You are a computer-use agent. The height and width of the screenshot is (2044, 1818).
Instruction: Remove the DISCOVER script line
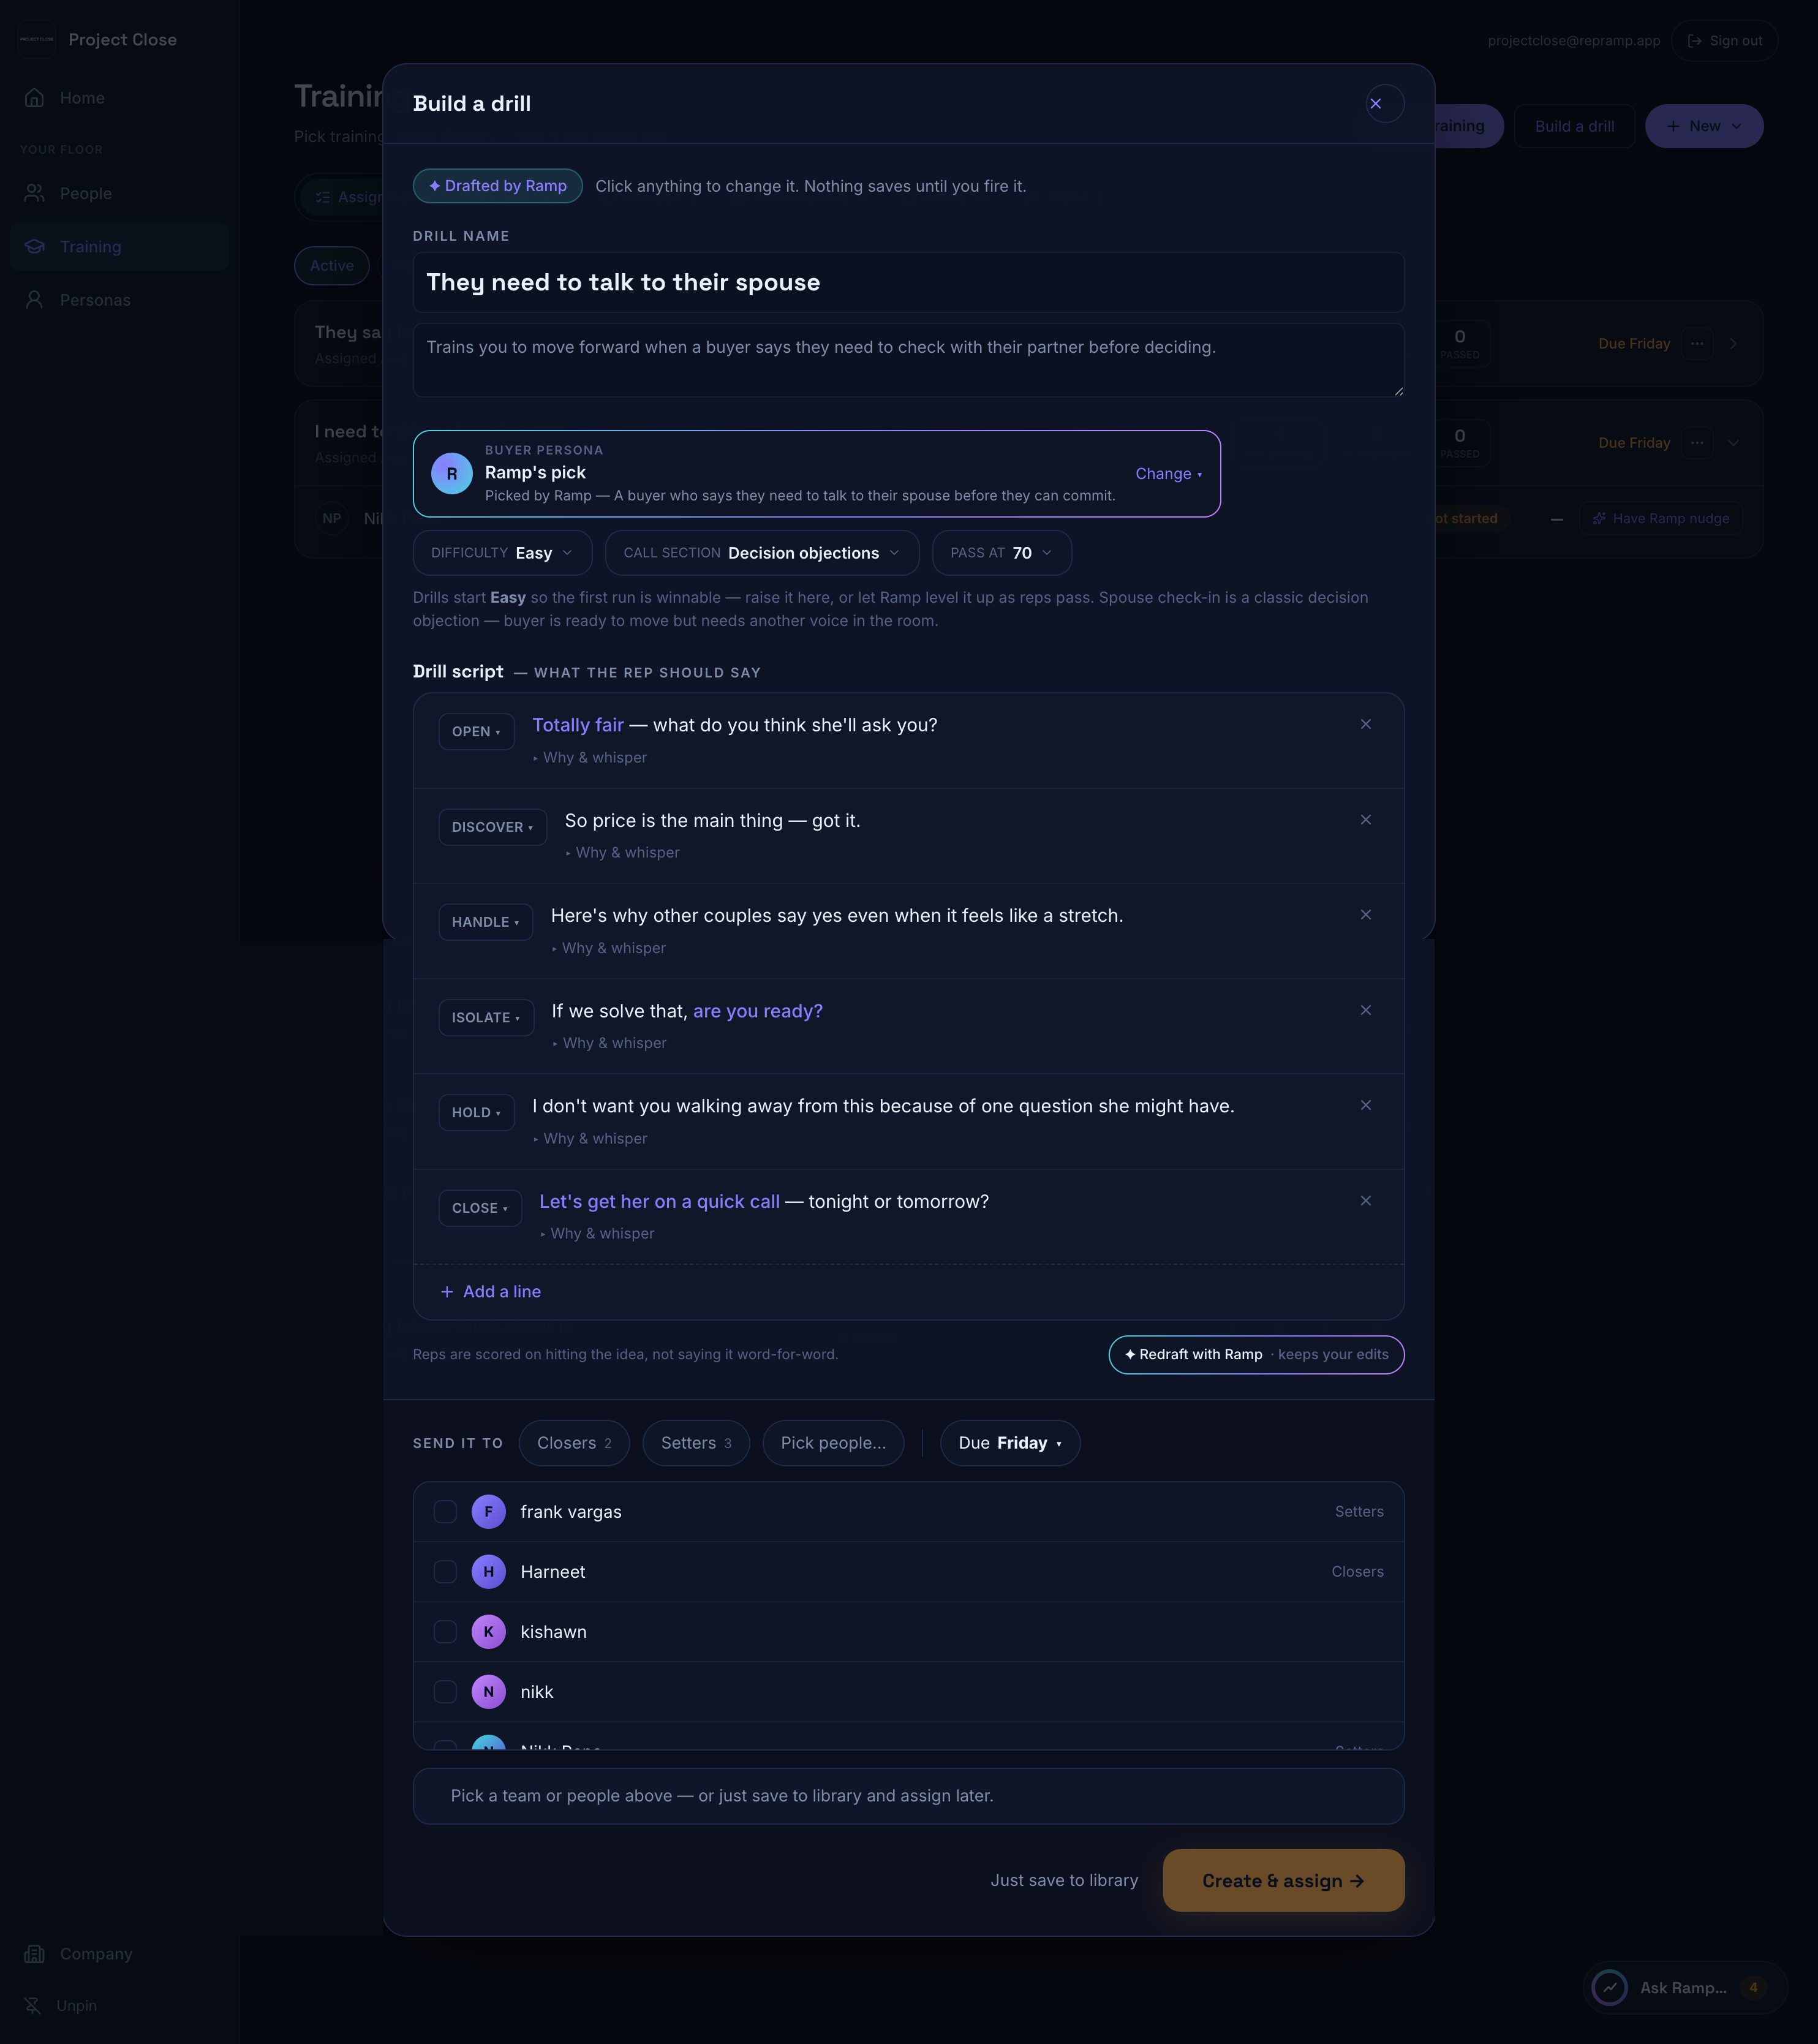click(x=1365, y=820)
